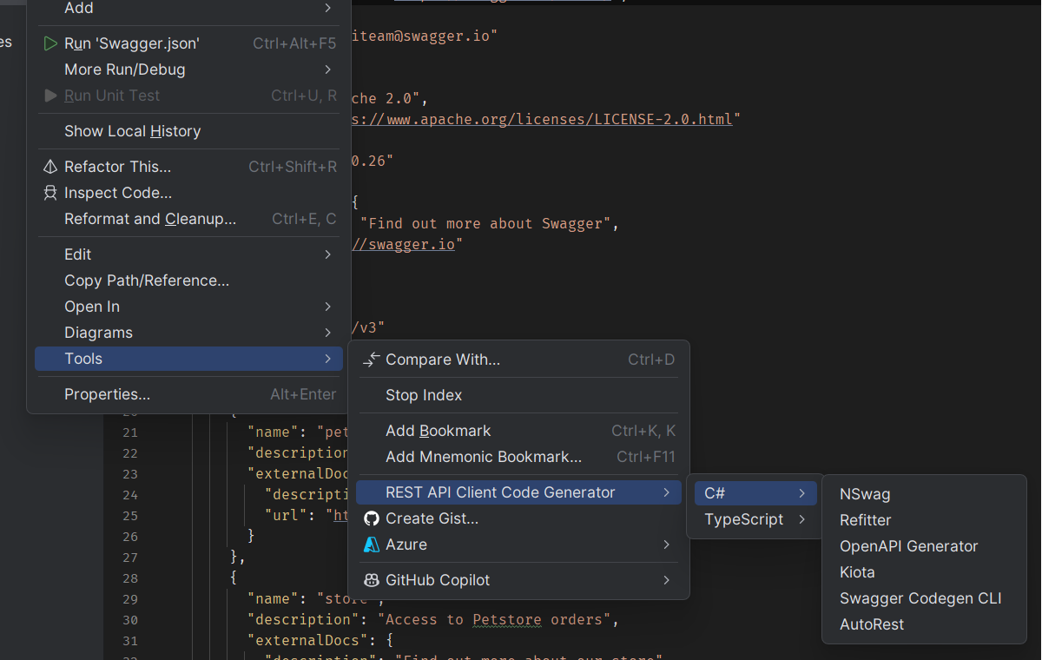Click "Find out more about Swagger" string
Viewport: 1042px width, 660px height.
click(x=485, y=223)
